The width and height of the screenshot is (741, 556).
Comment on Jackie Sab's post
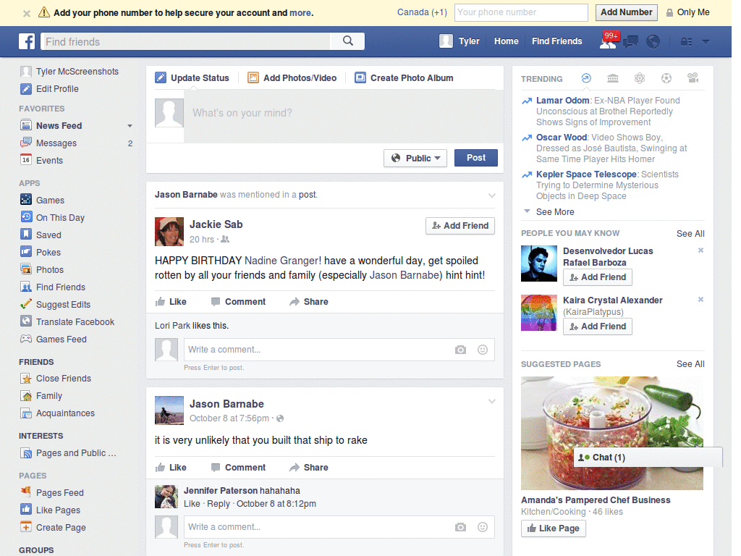point(239,302)
